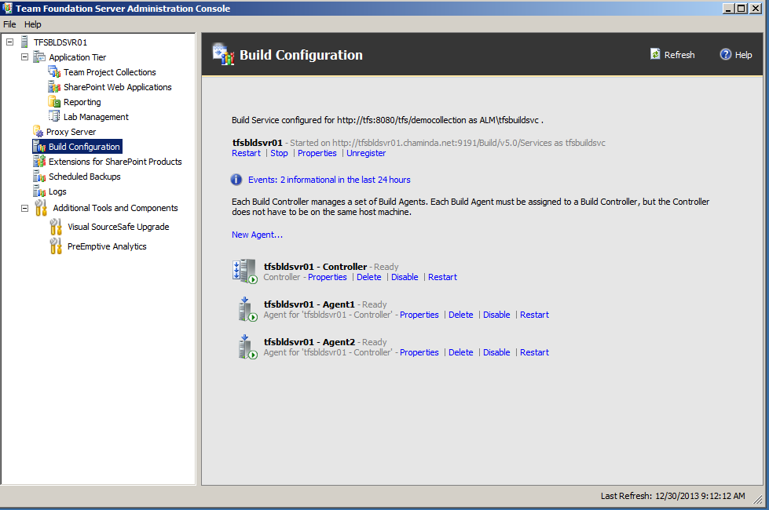Viewport: 769px width, 510px height.
Task: Select Scheduled Backups in the tree
Action: pos(84,177)
